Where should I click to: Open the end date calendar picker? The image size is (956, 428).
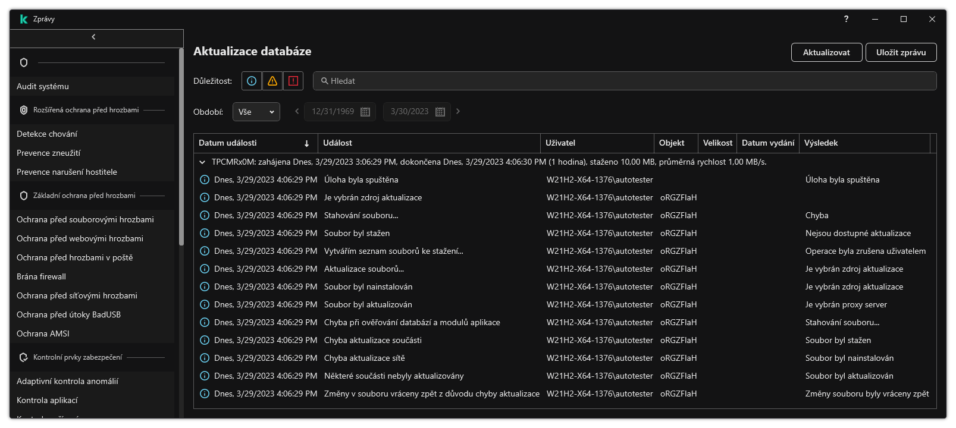[x=440, y=112]
